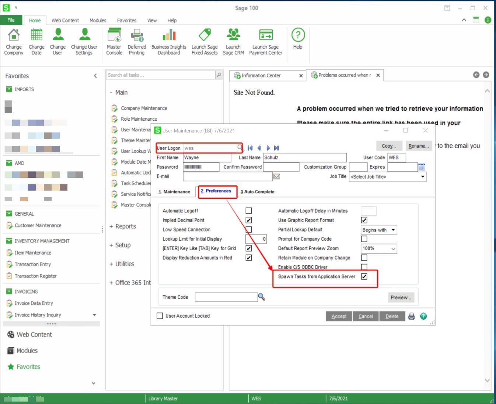This screenshot has height=404, width=496.
Task: Toggle Low Speed Connection checkbox
Action: tap(249, 230)
